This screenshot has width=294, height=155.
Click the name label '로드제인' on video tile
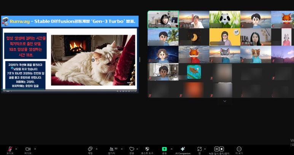[250, 43]
